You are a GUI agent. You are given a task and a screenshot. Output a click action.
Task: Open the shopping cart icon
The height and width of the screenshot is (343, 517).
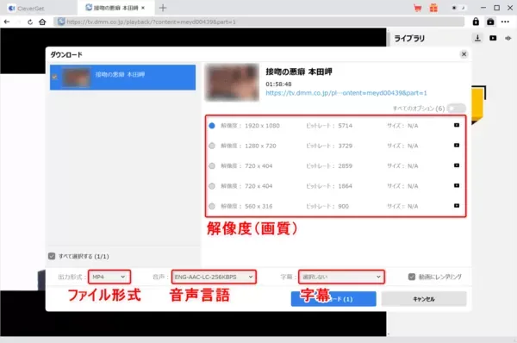pyautogui.click(x=417, y=8)
